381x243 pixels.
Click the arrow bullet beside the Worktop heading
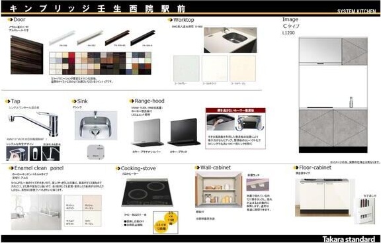[170, 20]
